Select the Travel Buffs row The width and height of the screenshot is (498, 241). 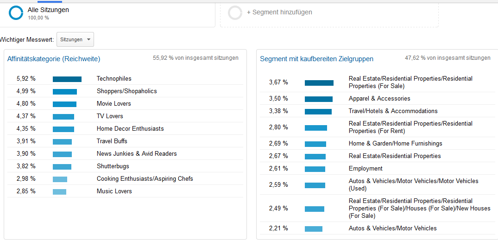[x=126, y=141]
